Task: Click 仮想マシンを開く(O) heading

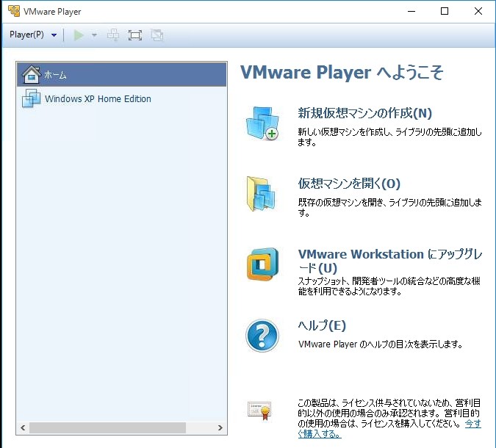Action: (x=349, y=184)
